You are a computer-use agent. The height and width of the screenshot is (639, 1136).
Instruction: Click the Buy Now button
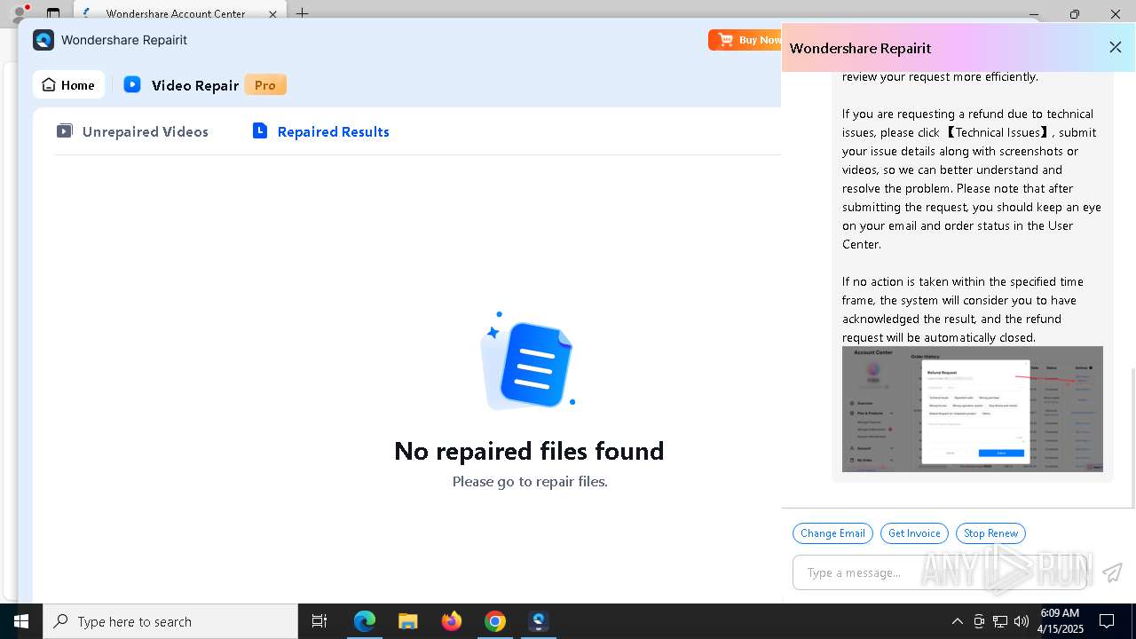tap(745, 40)
